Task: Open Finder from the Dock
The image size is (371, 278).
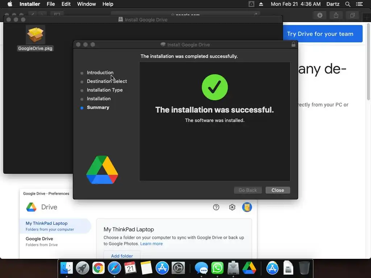Action: click(x=67, y=268)
